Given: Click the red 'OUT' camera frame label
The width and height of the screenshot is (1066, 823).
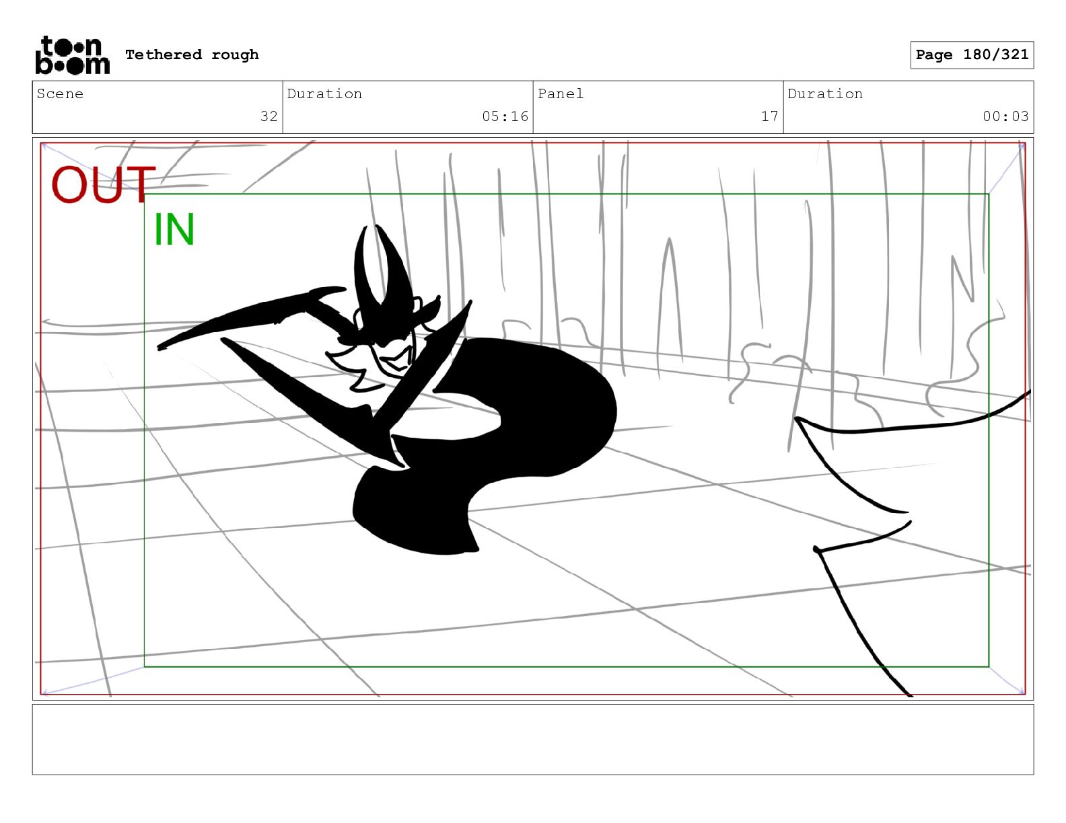Looking at the screenshot, I should (x=103, y=185).
